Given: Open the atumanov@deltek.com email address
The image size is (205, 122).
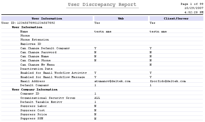Looking at the screenshot, I should (x=112, y=81).
